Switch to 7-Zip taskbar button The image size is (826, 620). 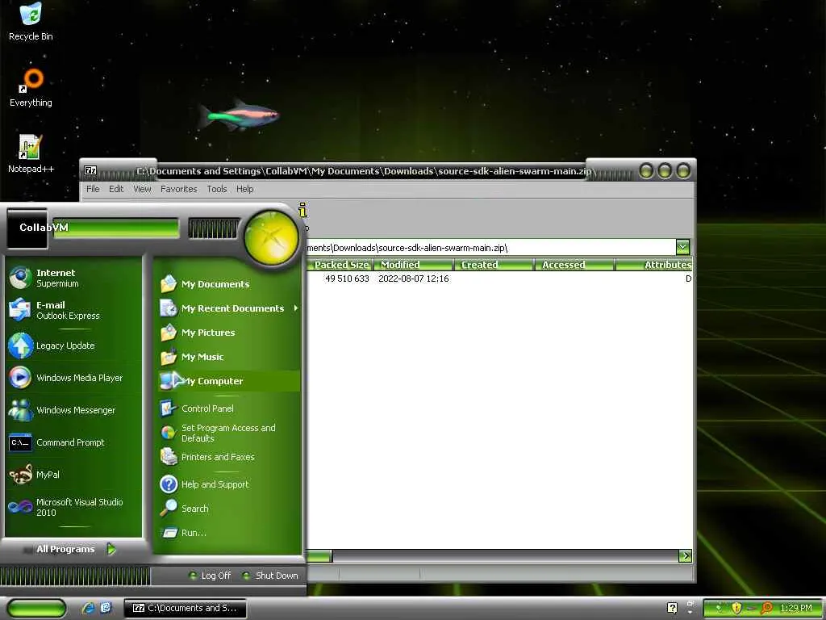[x=185, y=608]
